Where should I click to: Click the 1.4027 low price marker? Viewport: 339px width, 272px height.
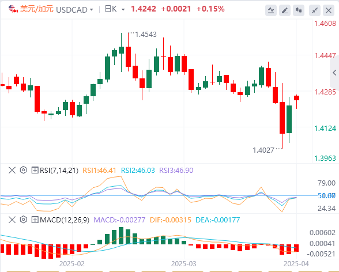pos(263,150)
